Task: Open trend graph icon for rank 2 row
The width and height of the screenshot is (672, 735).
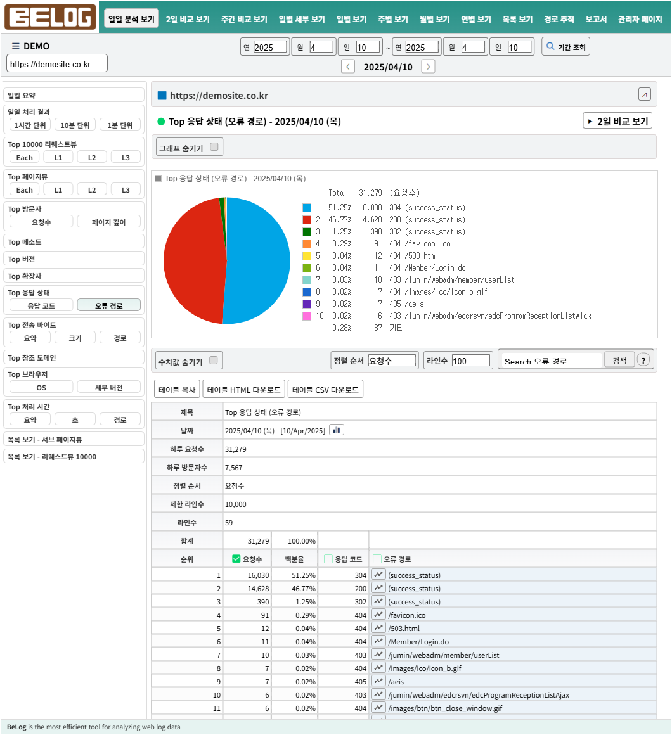Action: [378, 588]
